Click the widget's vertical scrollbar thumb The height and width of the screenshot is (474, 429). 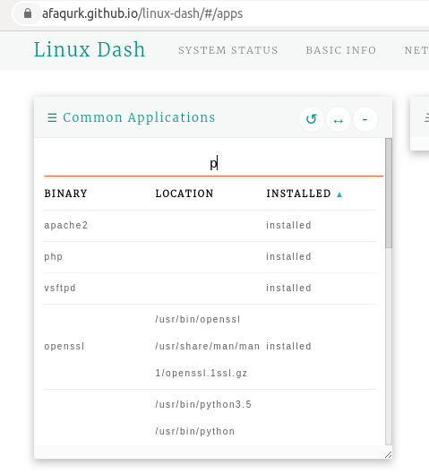[389, 194]
